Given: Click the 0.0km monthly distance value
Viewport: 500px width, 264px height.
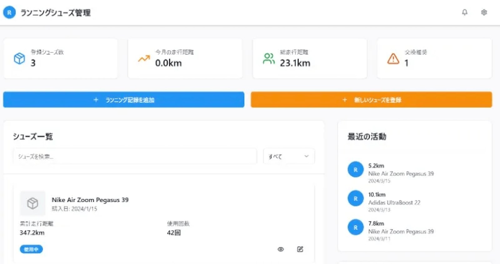Looking at the screenshot, I should pyautogui.click(x=168, y=63).
